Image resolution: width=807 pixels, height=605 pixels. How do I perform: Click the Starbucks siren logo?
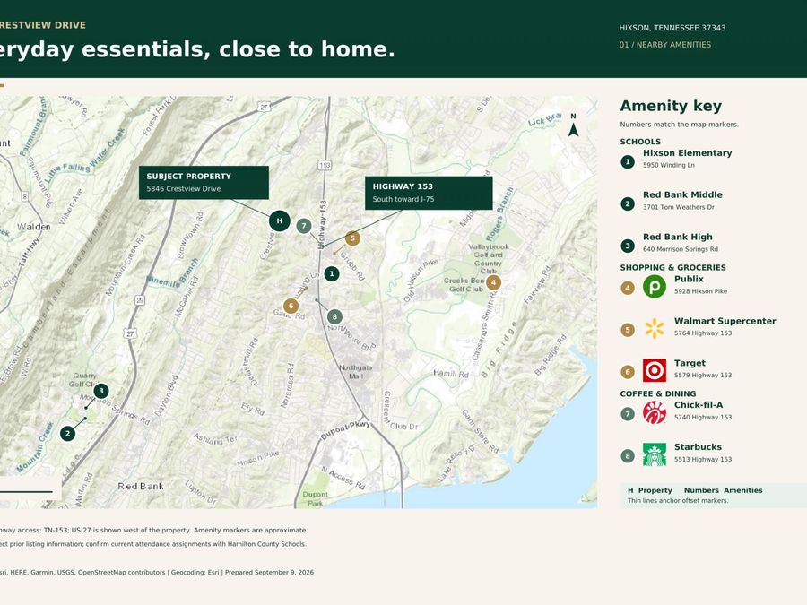(655, 454)
